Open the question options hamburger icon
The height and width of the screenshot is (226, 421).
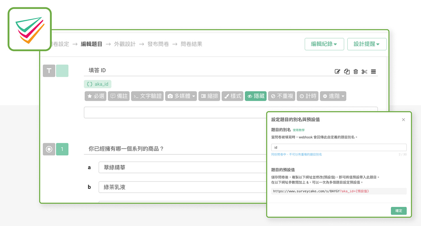point(373,71)
